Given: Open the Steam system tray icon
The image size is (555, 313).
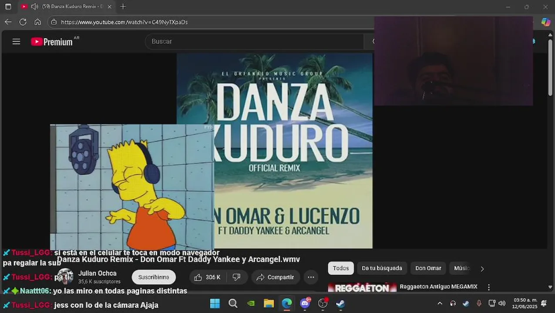Looking at the screenshot, I should pyautogui.click(x=466, y=303).
